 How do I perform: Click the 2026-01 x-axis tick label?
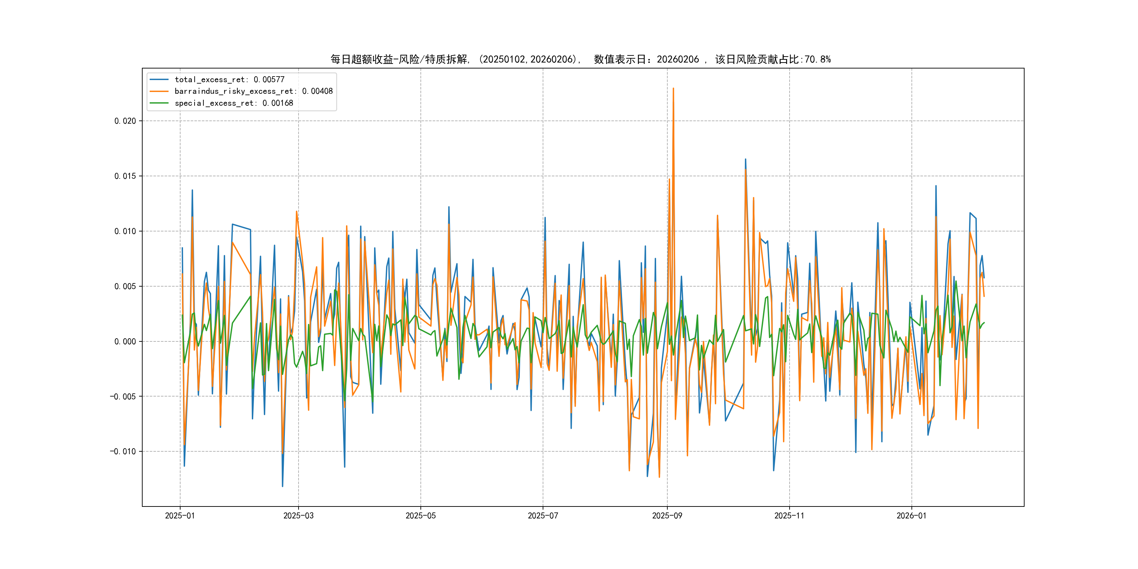click(x=911, y=516)
